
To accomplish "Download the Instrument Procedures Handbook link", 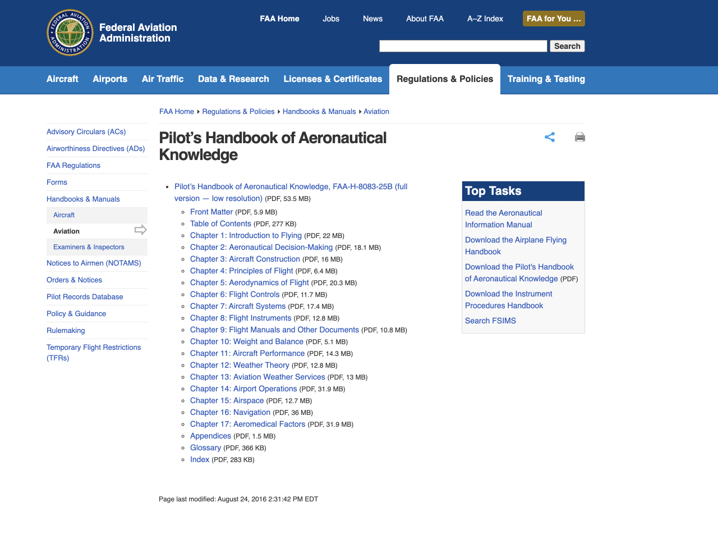I will click(x=509, y=300).
